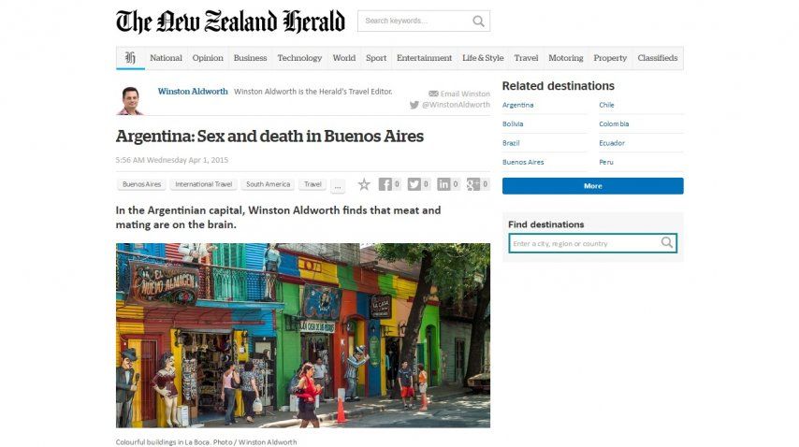Click the search magnifier in header
The width and height of the screenshot is (799, 447).
pyautogui.click(x=478, y=22)
